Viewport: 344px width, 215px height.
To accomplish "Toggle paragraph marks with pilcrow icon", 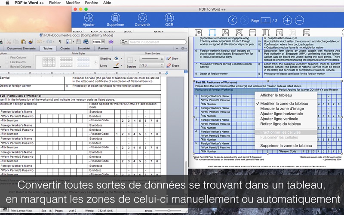I will pyautogui.click(x=60, y=42).
